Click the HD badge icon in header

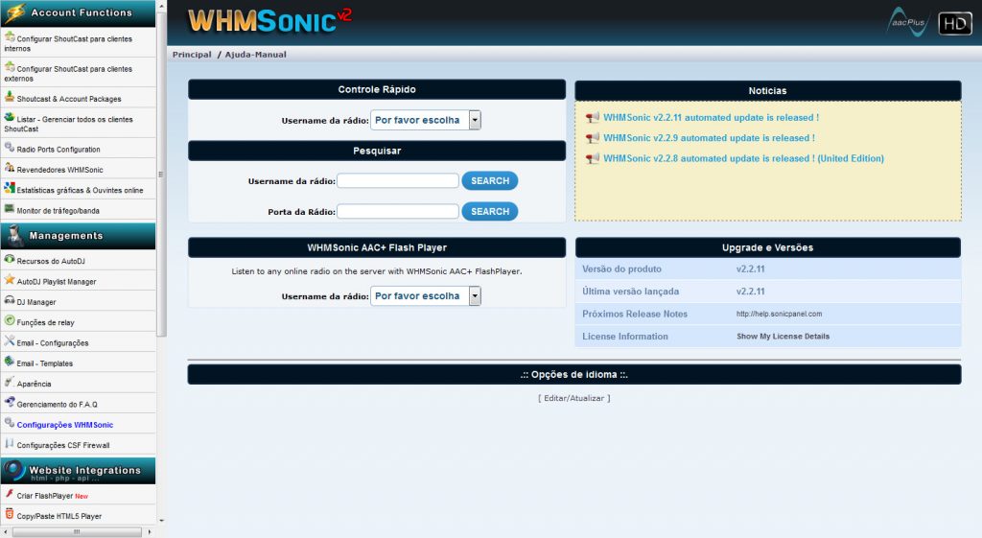click(953, 23)
